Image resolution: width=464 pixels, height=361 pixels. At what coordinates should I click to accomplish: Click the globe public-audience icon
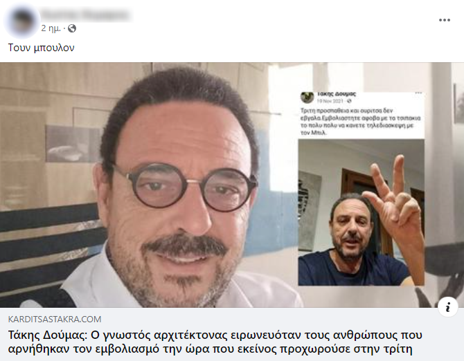(72, 28)
